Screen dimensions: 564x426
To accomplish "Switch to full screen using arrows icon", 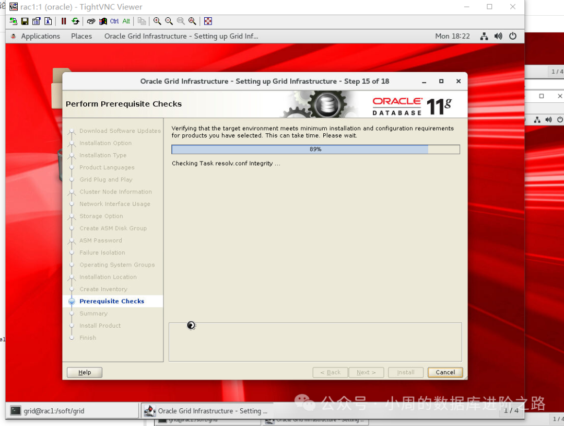I will click(208, 21).
